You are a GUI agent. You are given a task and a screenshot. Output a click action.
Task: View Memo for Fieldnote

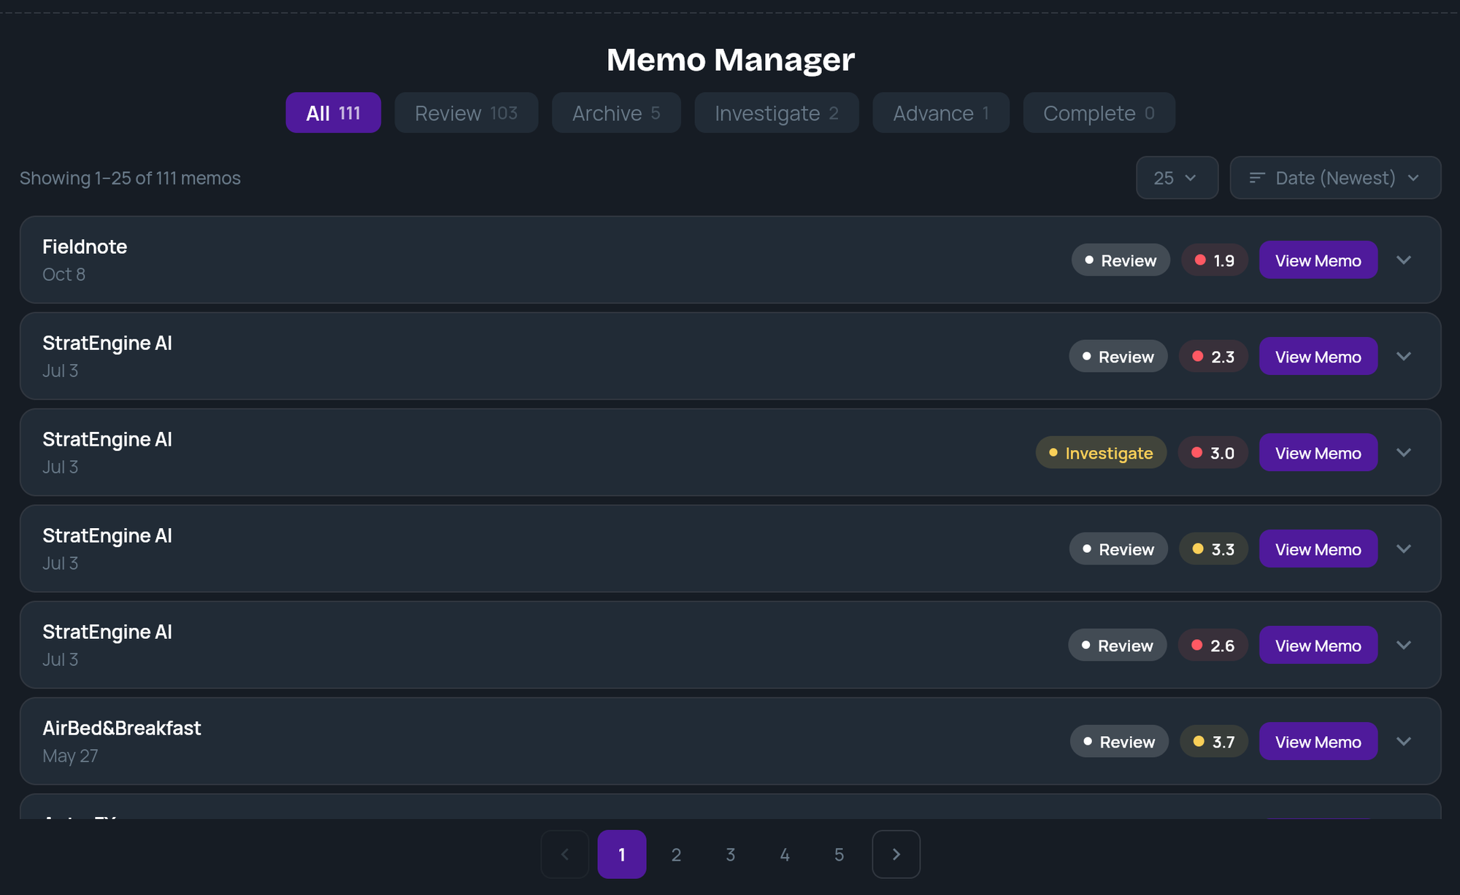pos(1318,260)
